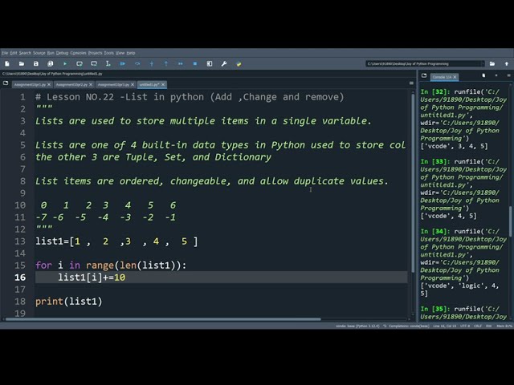Click UTF-8 encoding status entry
514x385 pixels.
[465, 326]
